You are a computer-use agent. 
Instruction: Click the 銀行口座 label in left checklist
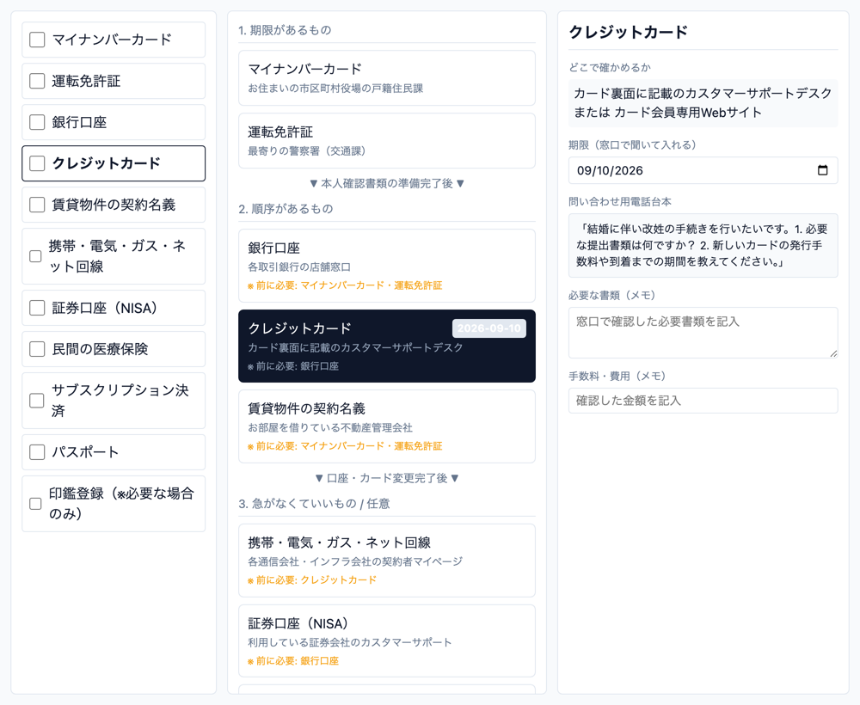tap(79, 122)
